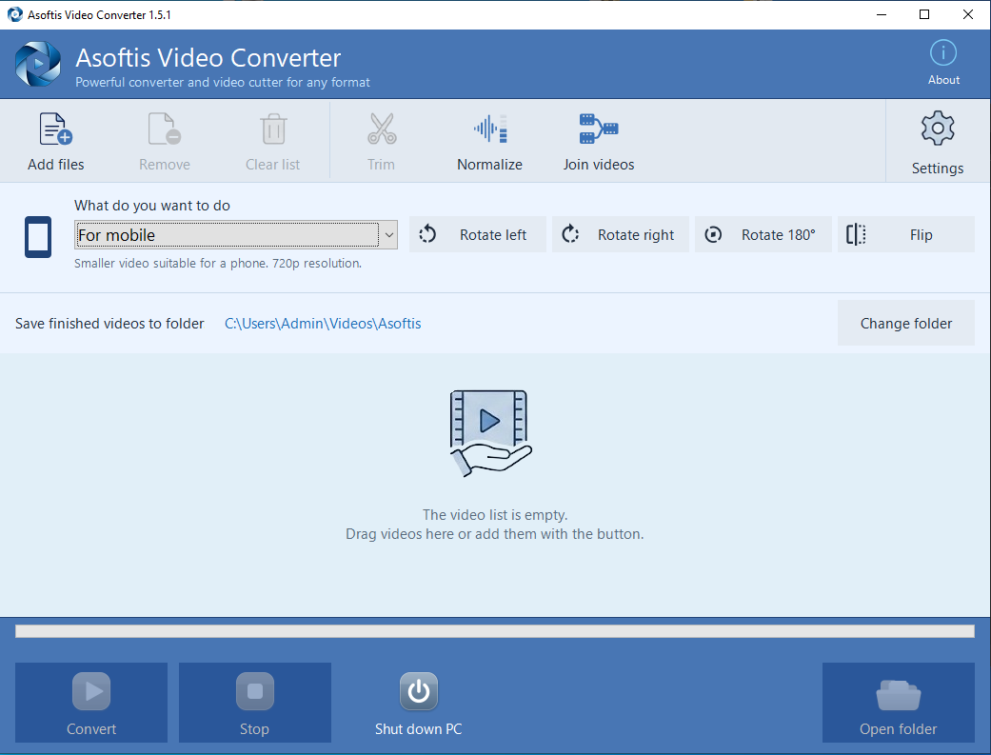The height and width of the screenshot is (755, 991).
Task: Open the output folder path link
Action: click(323, 324)
